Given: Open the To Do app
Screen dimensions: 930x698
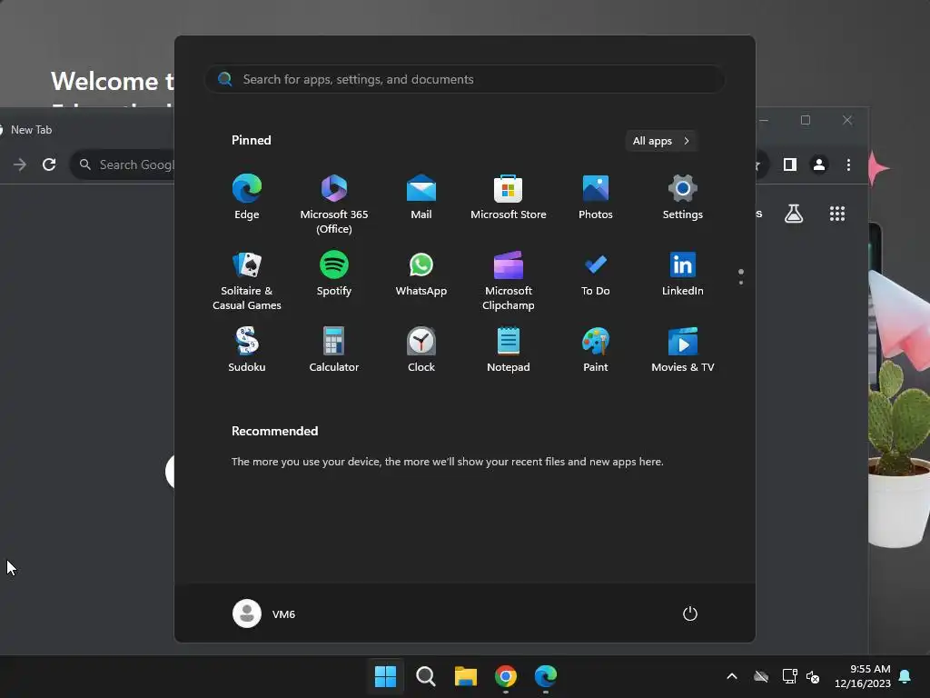Looking at the screenshot, I should point(596,274).
